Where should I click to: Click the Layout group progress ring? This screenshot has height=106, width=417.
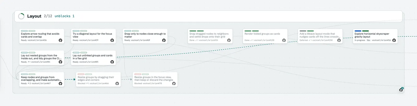[21, 16]
